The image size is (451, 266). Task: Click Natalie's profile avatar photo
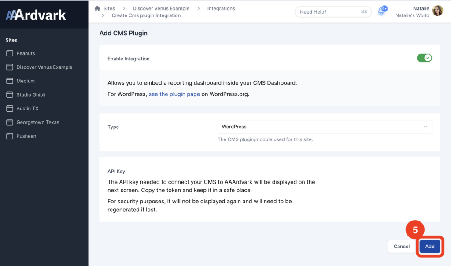tap(437, 11)
